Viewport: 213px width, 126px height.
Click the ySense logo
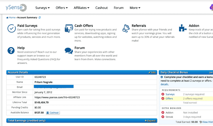click(16, 7)
